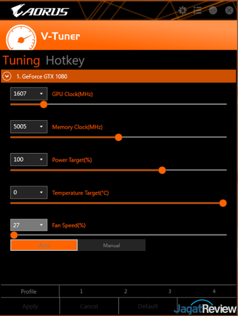Open the Power Target value dropdown

[28, 159]
